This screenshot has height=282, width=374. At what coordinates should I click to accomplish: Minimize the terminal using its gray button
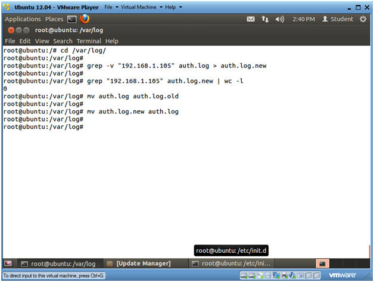(18, 30)
